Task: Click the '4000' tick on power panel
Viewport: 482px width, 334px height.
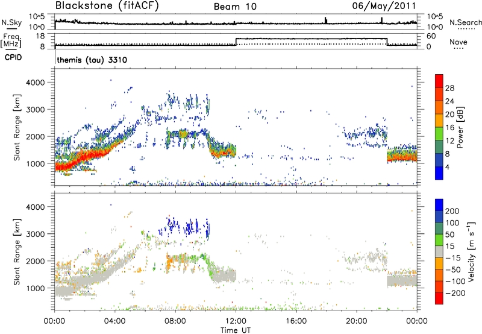Action: [35, 83]
